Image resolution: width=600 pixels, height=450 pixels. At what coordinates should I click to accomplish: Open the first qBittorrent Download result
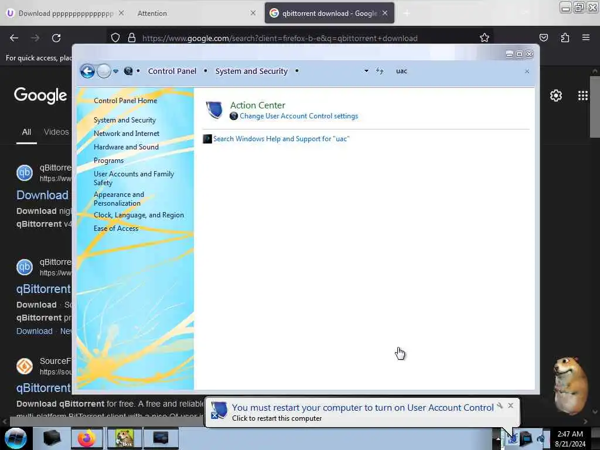click(x=42, y=195)
